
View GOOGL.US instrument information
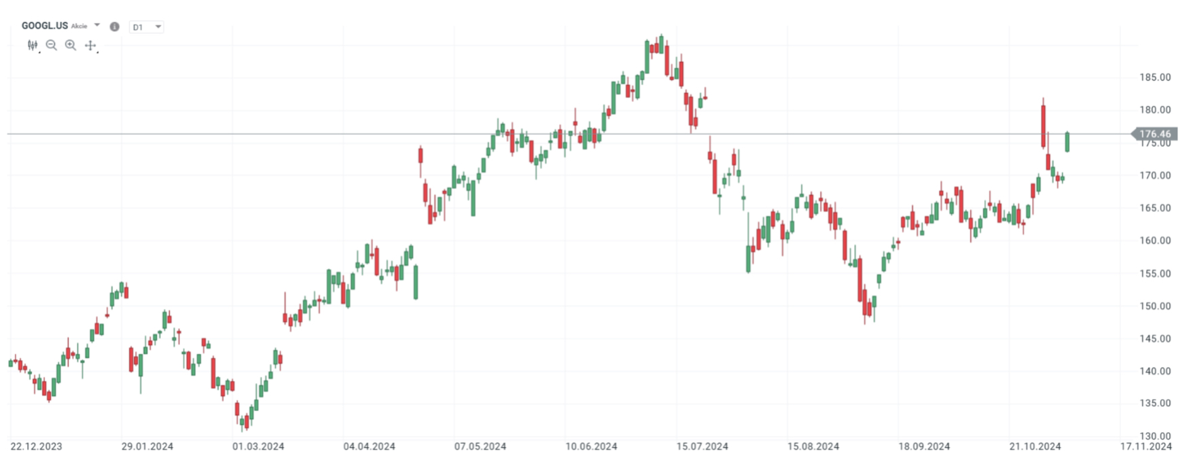coord(115,26)
